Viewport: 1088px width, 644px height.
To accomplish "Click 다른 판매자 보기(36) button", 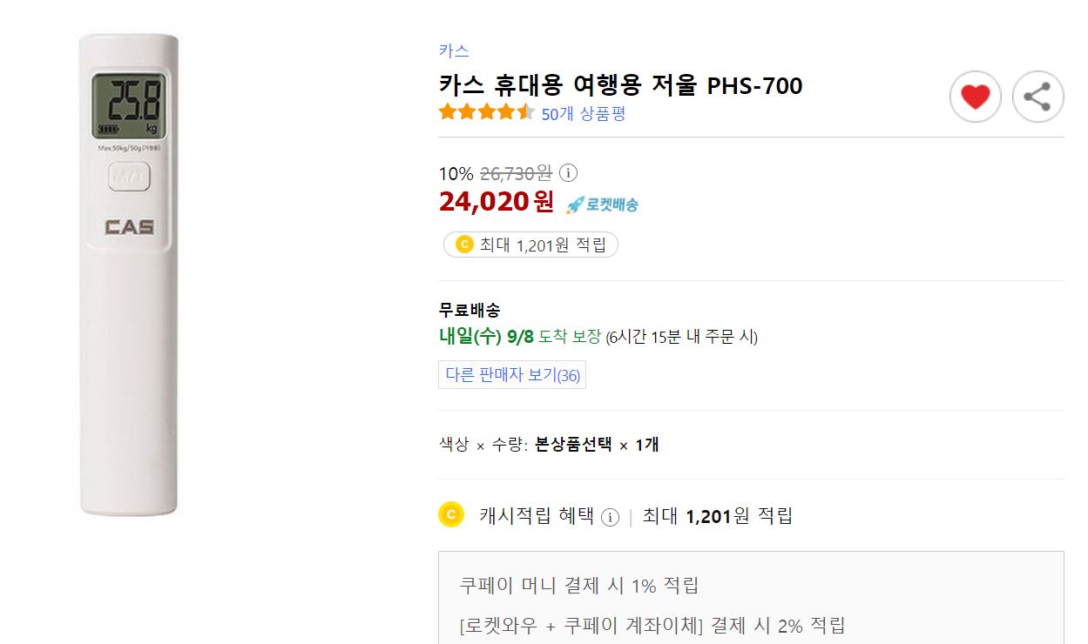I will tap(512, 375).
